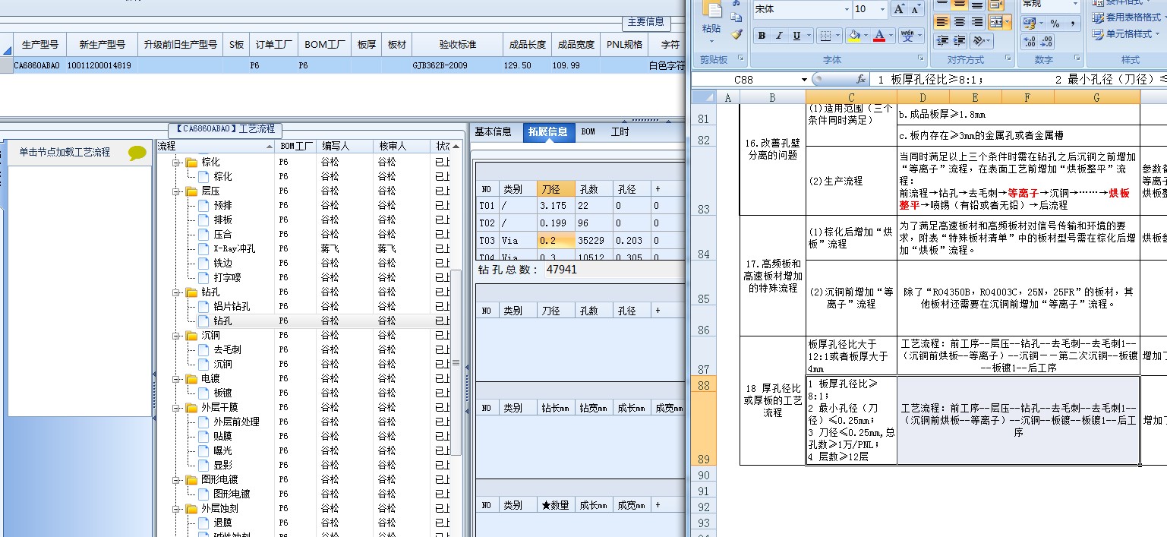Click the insert function fx icon
1167x537 pixels.
tap(861, 79)
